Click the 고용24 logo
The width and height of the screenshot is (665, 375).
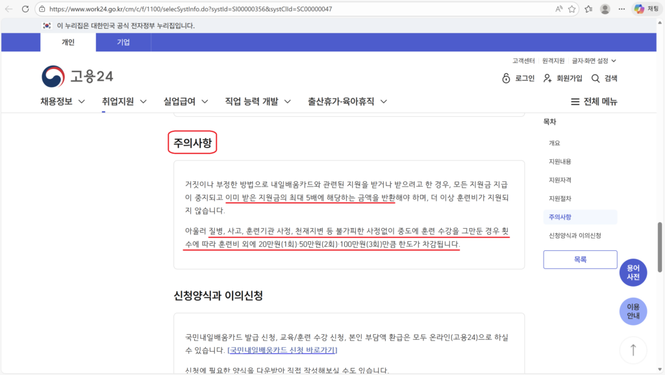(77, 76)
